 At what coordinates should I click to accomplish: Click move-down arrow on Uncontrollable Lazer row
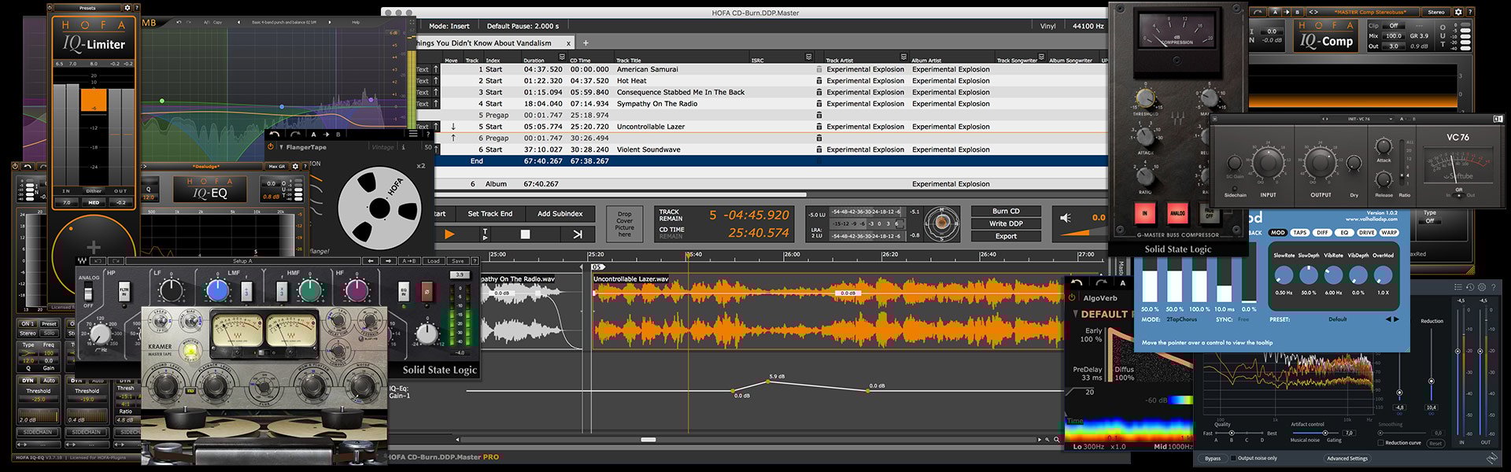tap(453, 127)
